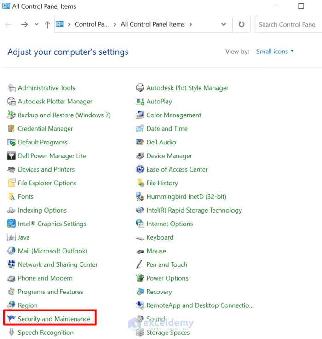Open the Fonts icon
This screenshot has height=339, width=322.
pos(11,196)
